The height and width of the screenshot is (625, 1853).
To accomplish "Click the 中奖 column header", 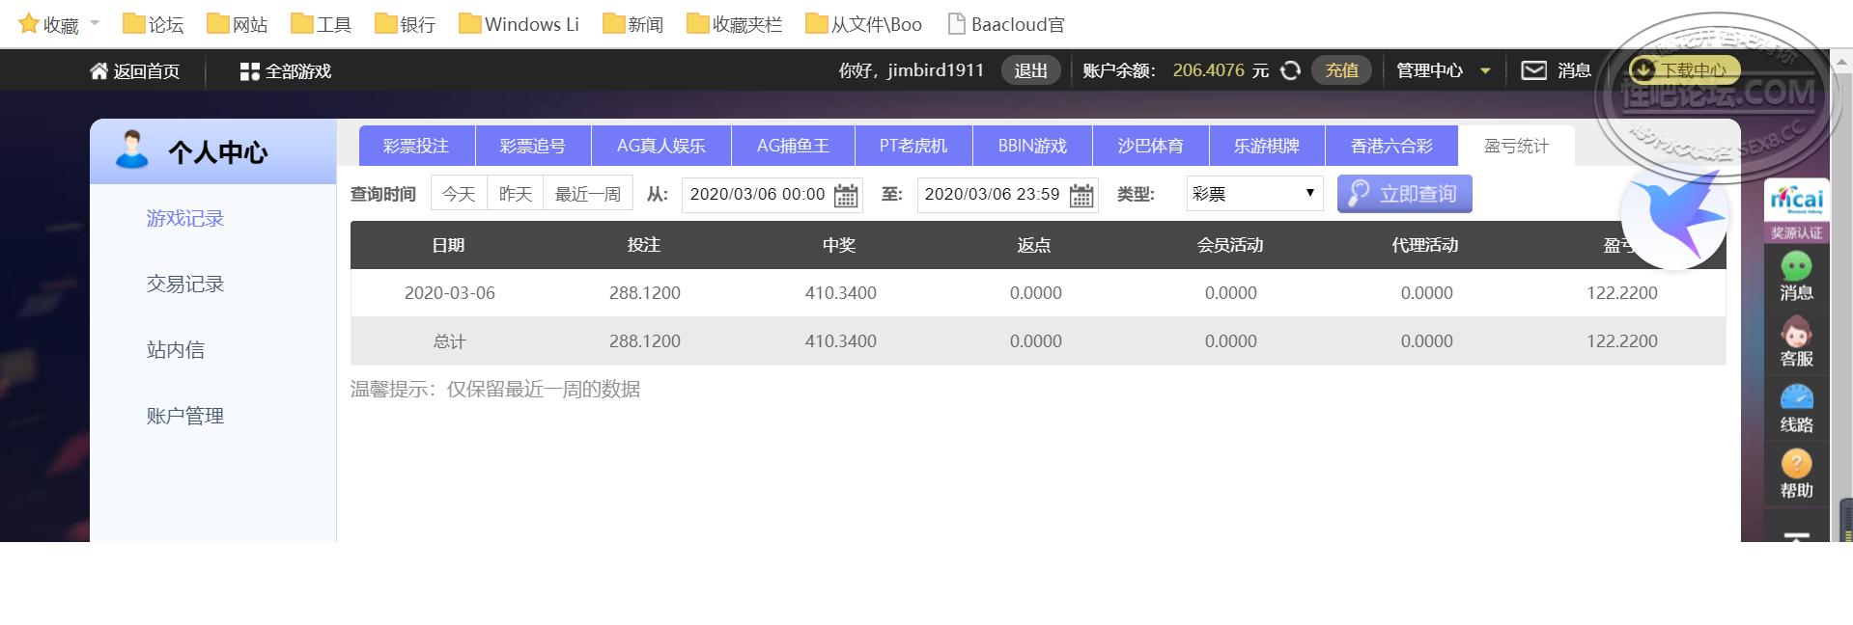I will 839,245.
